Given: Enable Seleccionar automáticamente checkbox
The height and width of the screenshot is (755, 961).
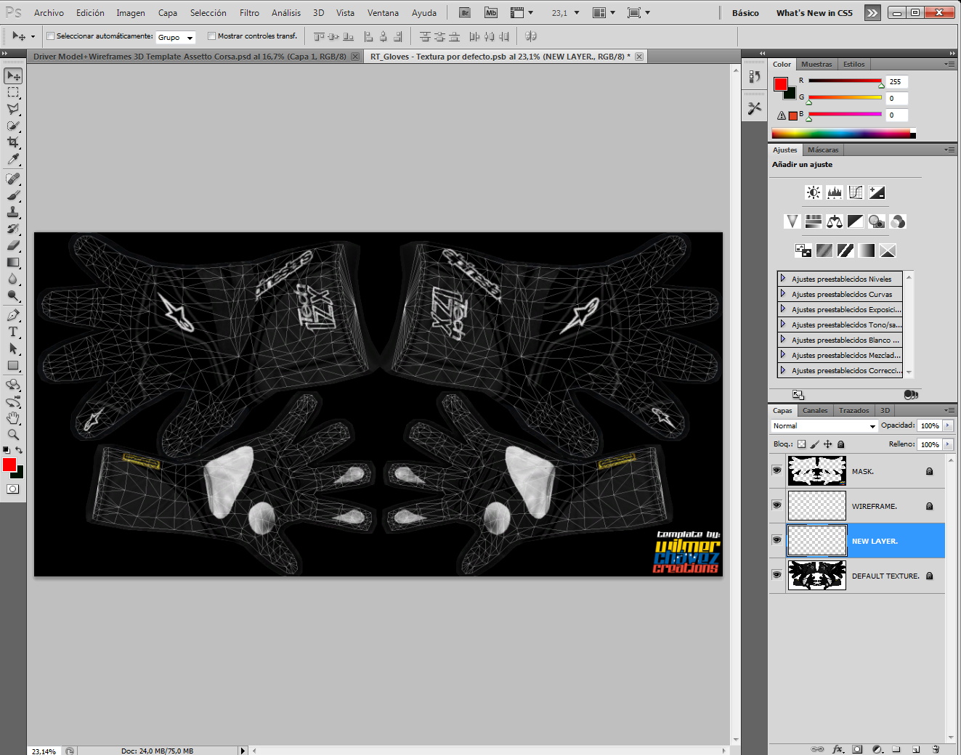Looking at the screenshot, I should click(x=50, y=36).
